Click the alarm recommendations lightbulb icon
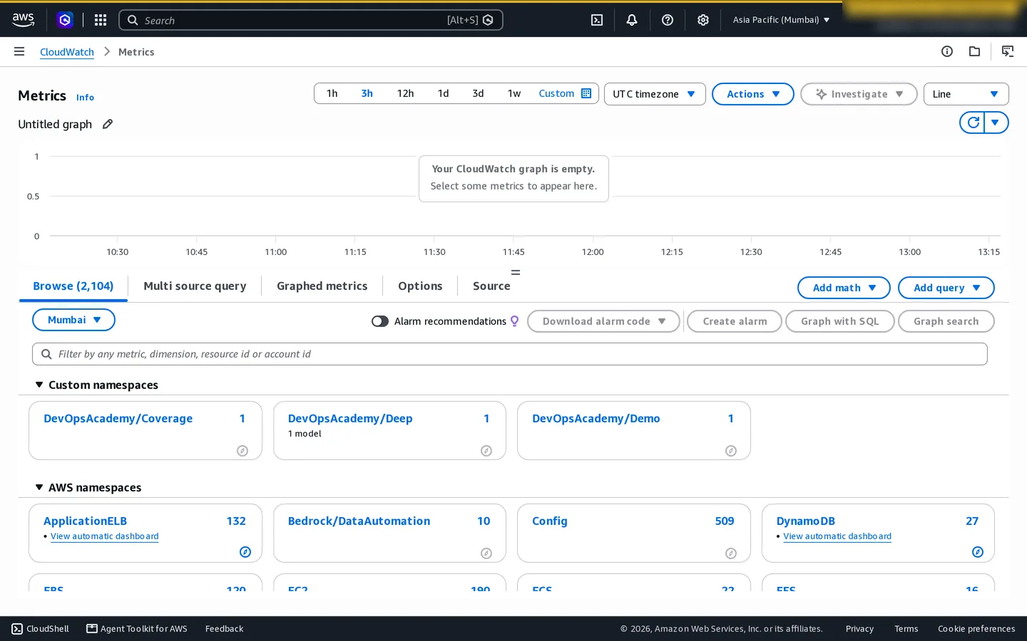Image resolution: width=1027 pixels, height=641 pixels. point(514,321)
